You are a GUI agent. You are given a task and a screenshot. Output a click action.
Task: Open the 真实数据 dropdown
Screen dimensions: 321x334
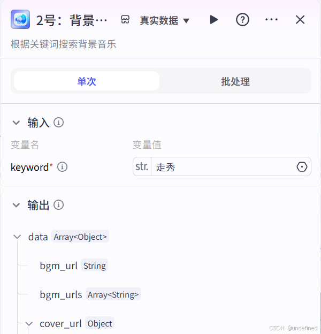164,20
